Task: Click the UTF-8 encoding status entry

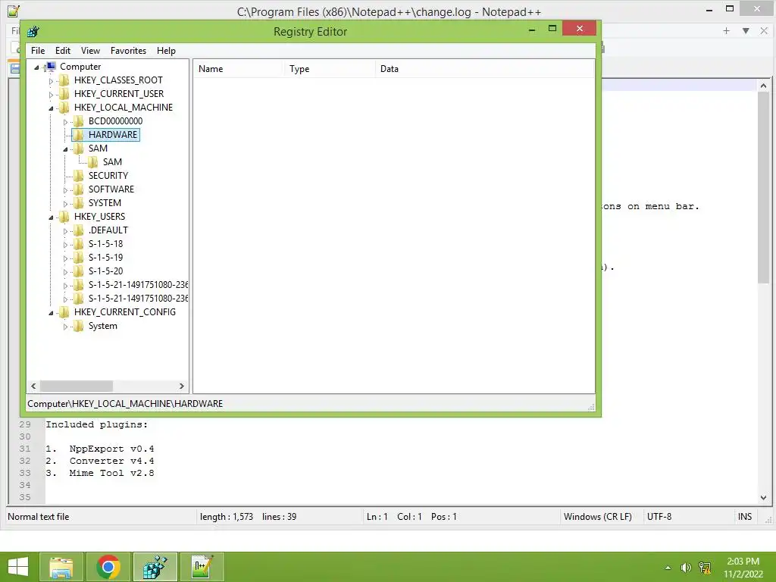Action: coord(659,517)
